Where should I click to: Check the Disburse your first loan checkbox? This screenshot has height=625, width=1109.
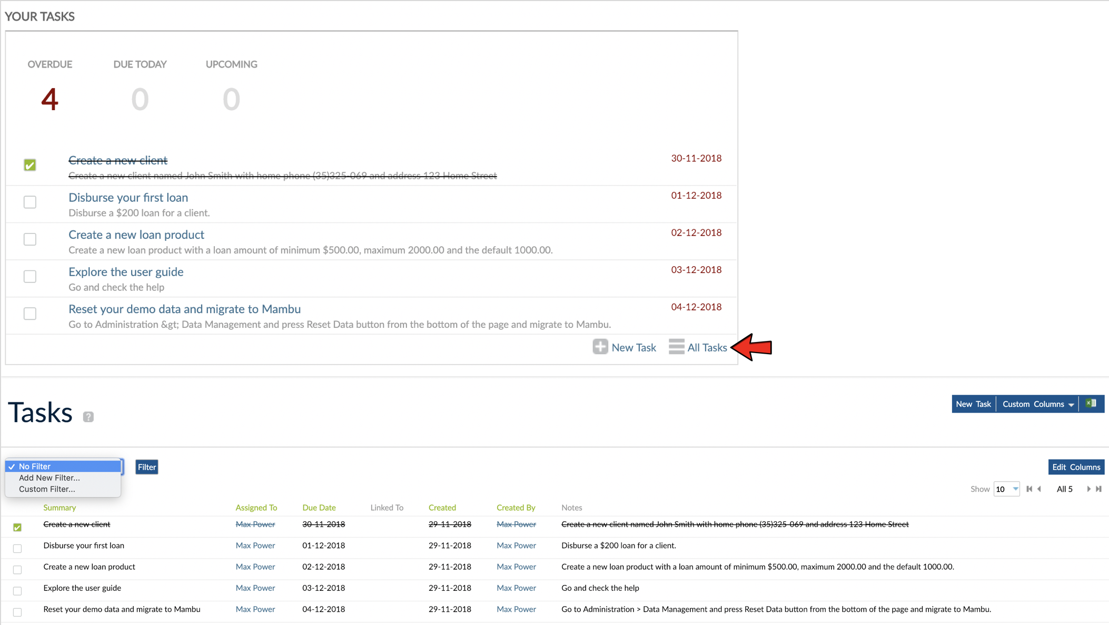[30, 202]
